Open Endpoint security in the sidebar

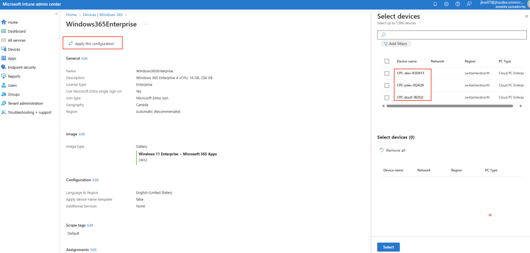tap(22, 67)
